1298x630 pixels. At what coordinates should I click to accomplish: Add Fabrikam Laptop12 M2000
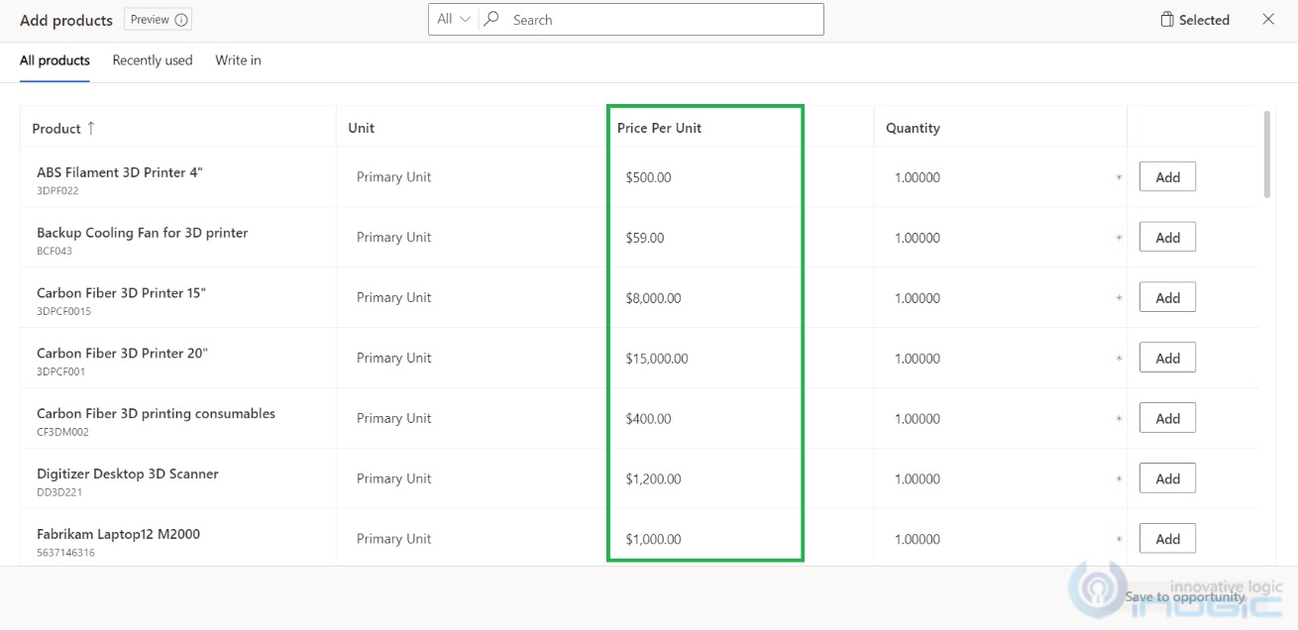(x=1167, y=538)
